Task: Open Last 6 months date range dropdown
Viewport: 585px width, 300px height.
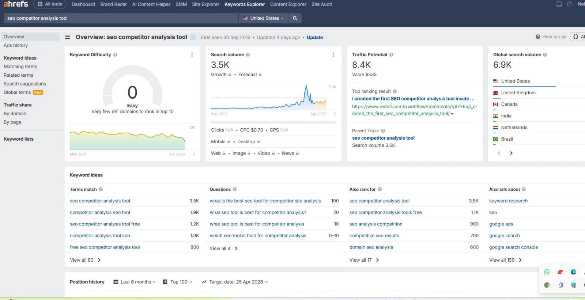Action: tap(135, 282)
